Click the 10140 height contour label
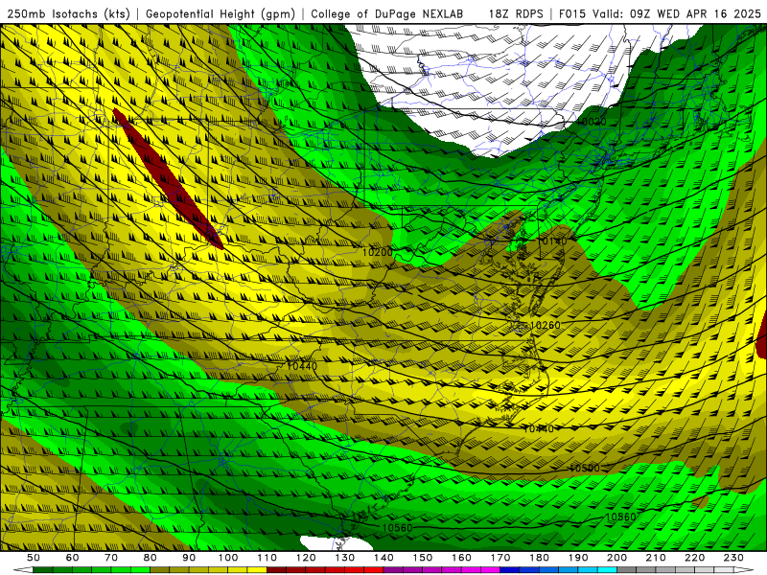 point(552,241)
